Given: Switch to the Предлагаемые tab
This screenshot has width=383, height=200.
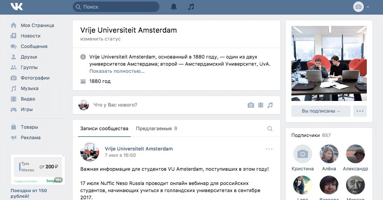Looking at the screenshot, I should click(x=156, y=129).
